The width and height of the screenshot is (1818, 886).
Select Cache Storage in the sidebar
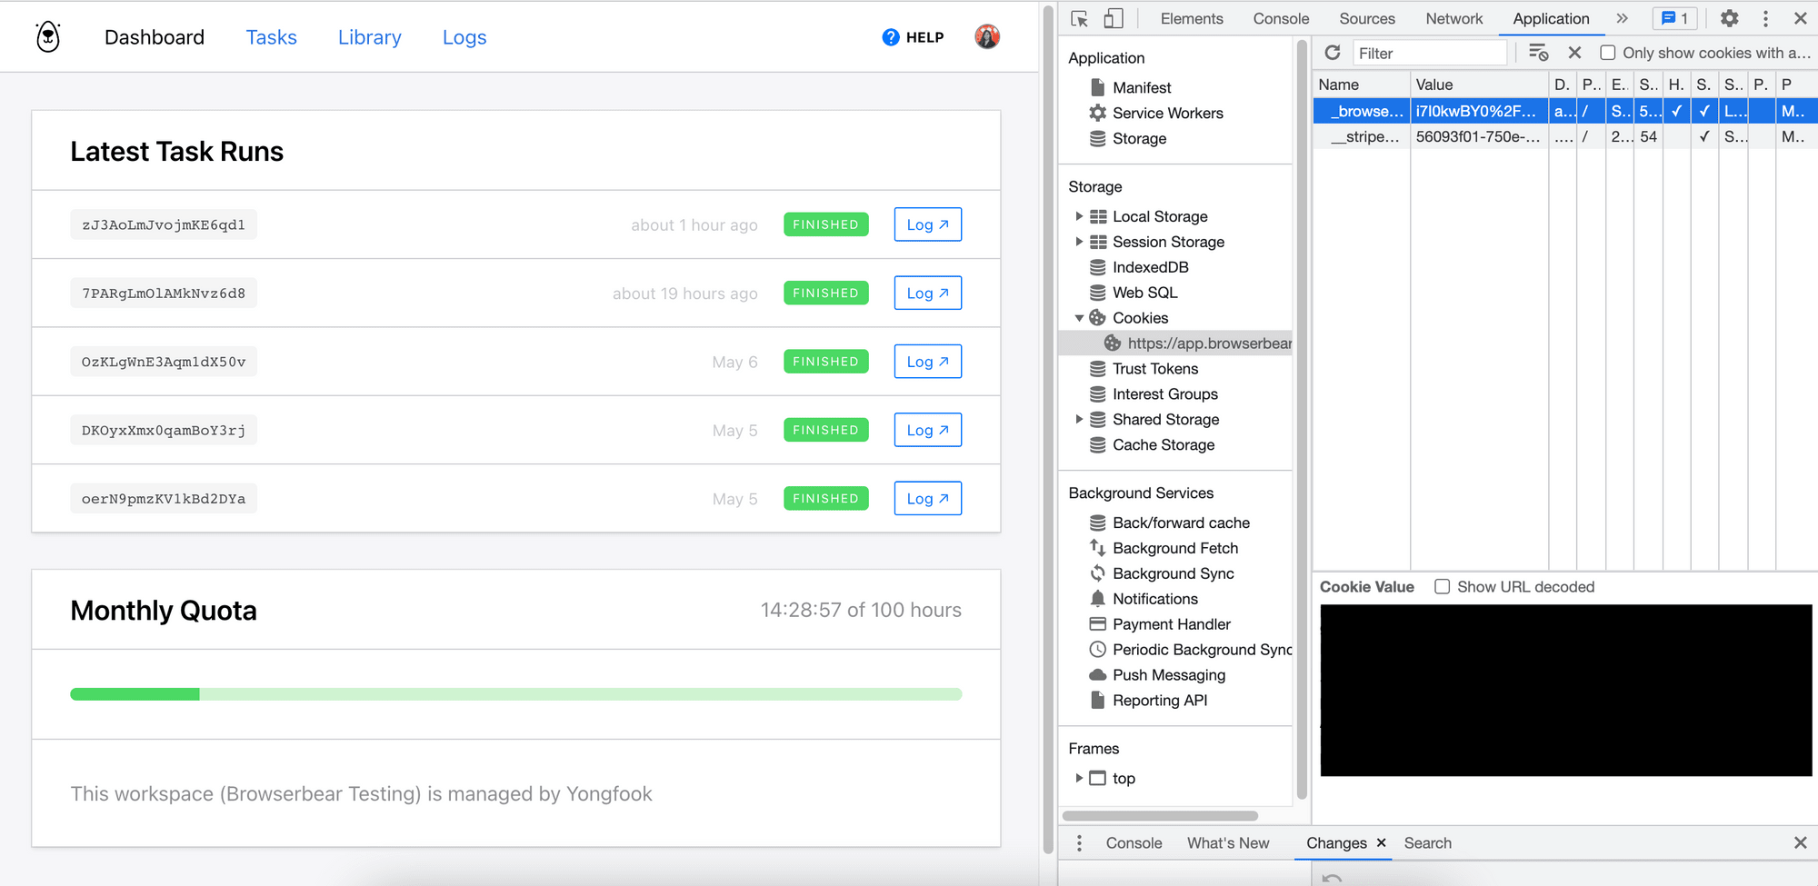[1164, 444]
